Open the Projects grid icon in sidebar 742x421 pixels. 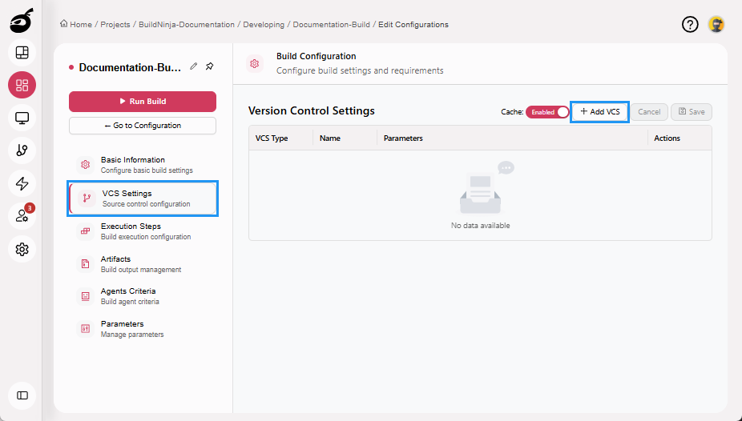[22, 85]
